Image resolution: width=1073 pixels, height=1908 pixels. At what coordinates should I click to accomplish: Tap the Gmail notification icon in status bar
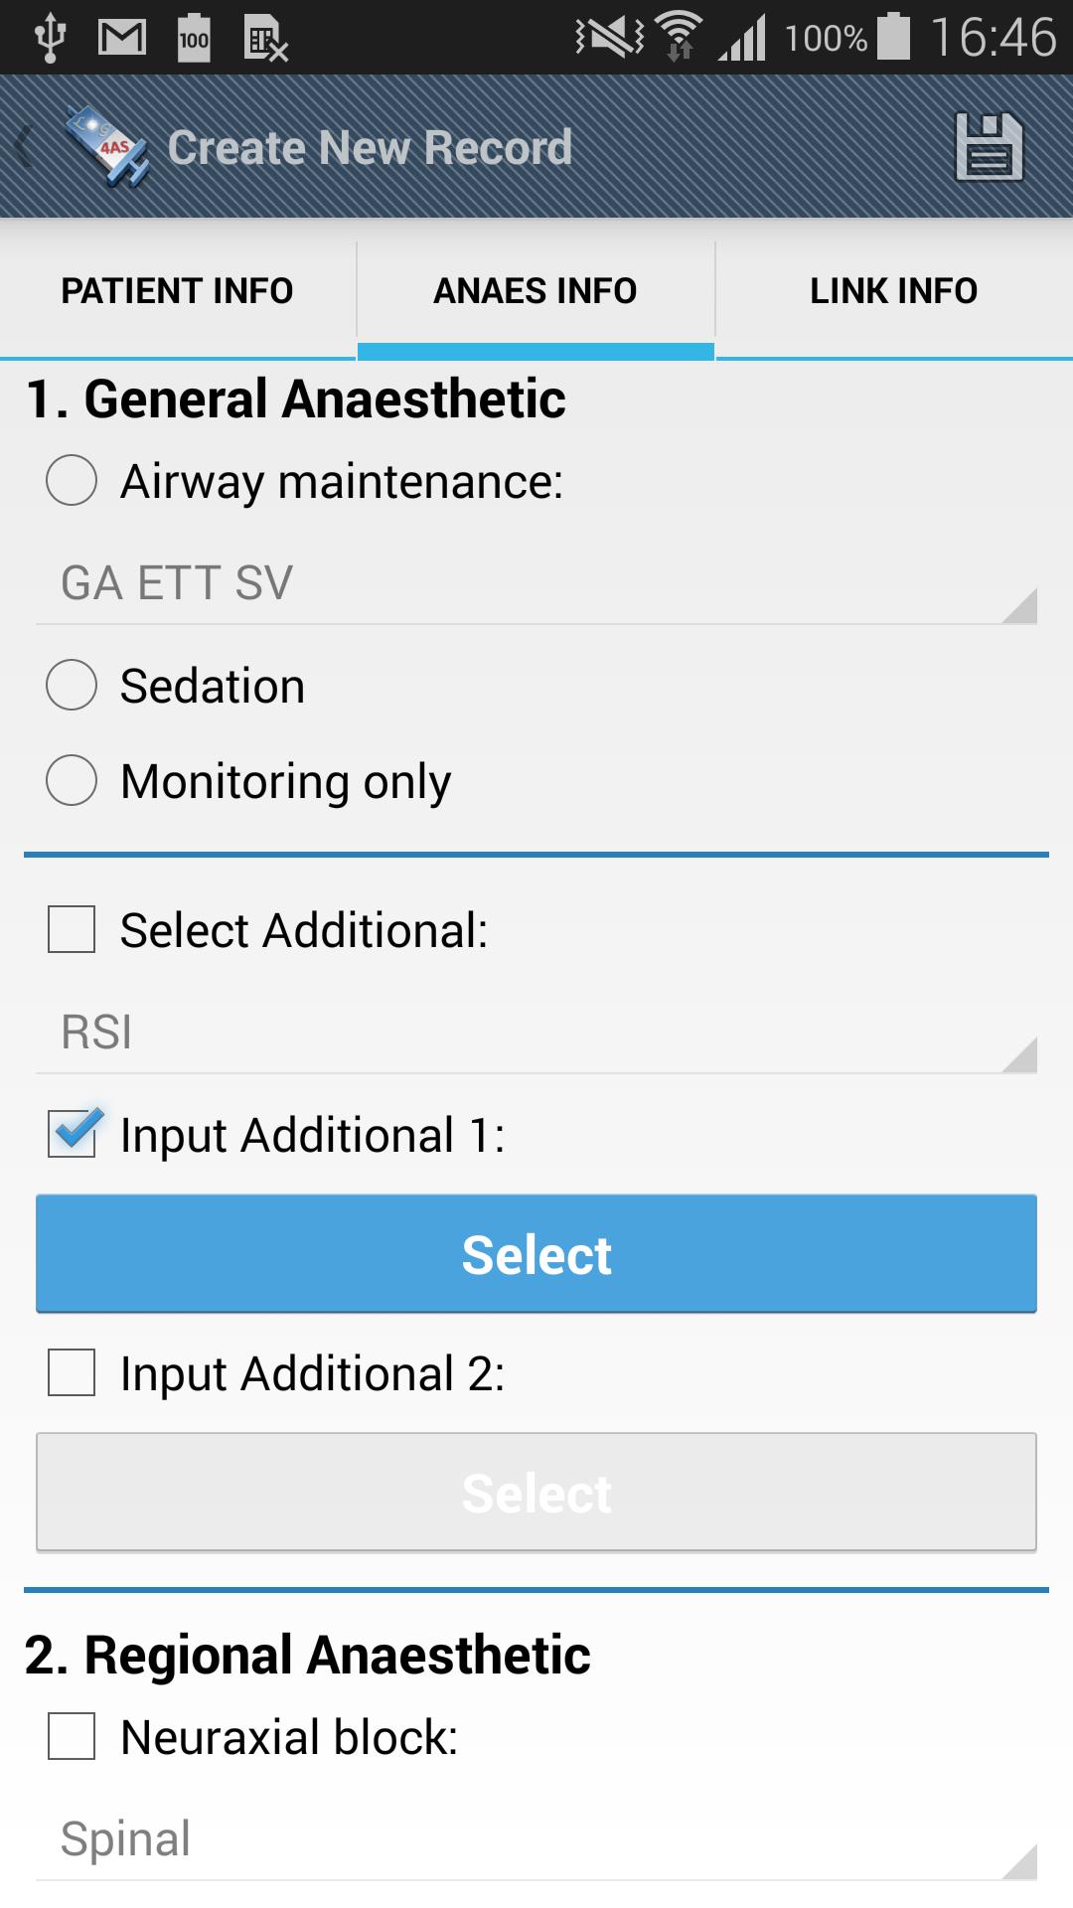click(x=122, y=38)
